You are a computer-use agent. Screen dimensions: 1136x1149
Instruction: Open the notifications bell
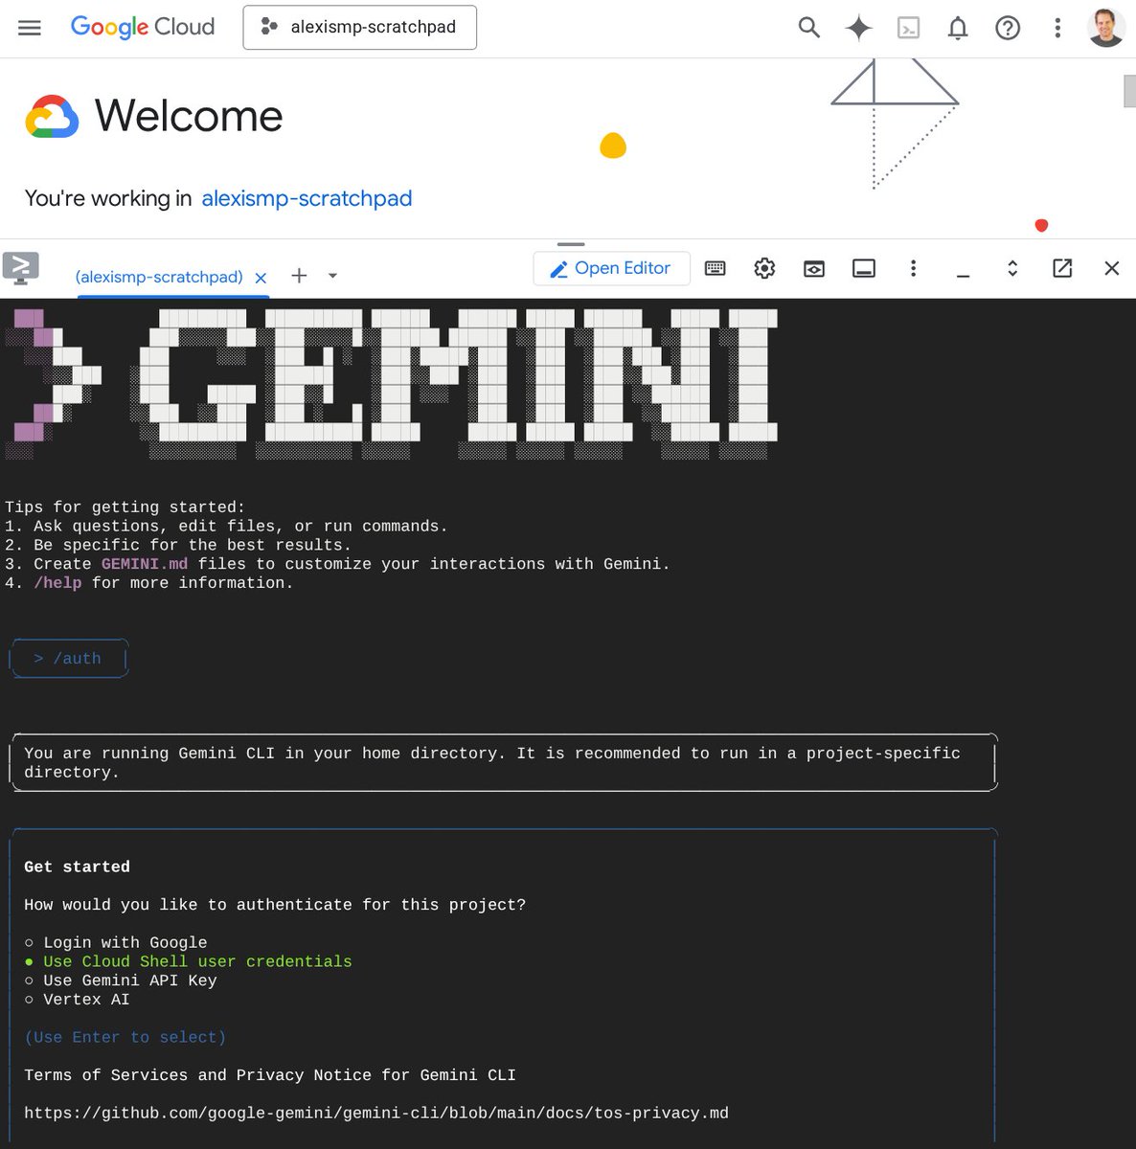click(958, 28)
